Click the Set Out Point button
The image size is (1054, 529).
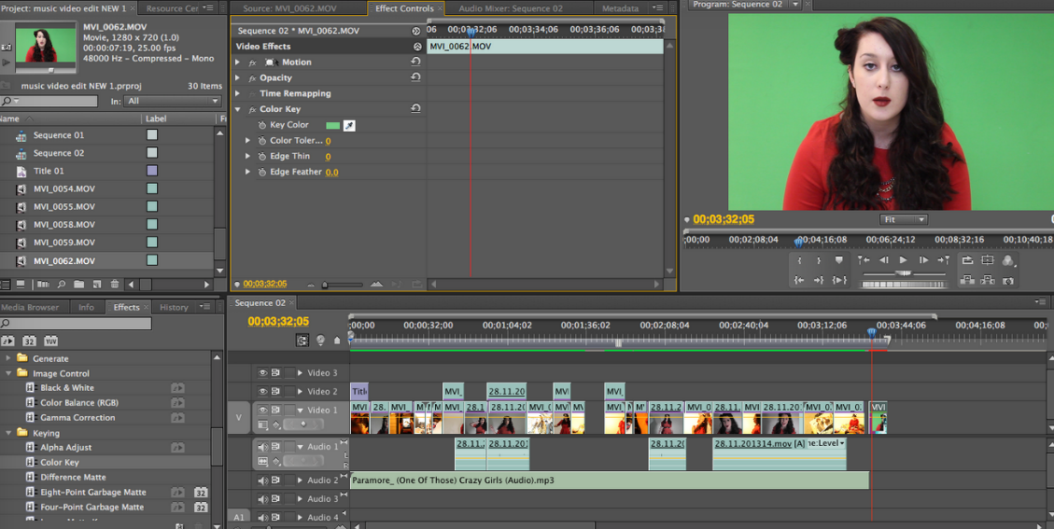[x=819, y=260]
